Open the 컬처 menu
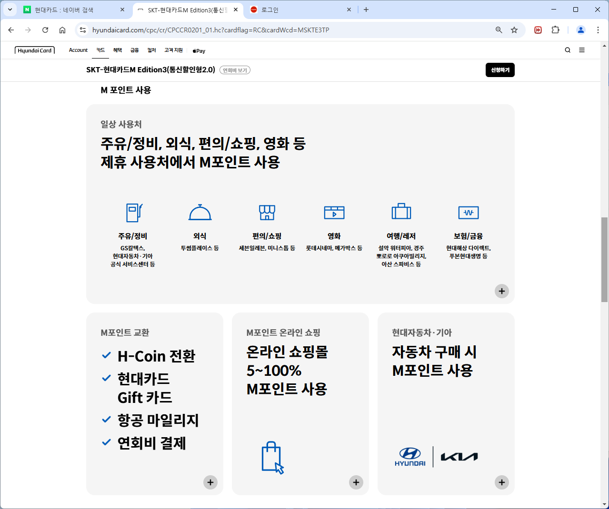The width and height of the screenshot is (609, 509). 152,50
